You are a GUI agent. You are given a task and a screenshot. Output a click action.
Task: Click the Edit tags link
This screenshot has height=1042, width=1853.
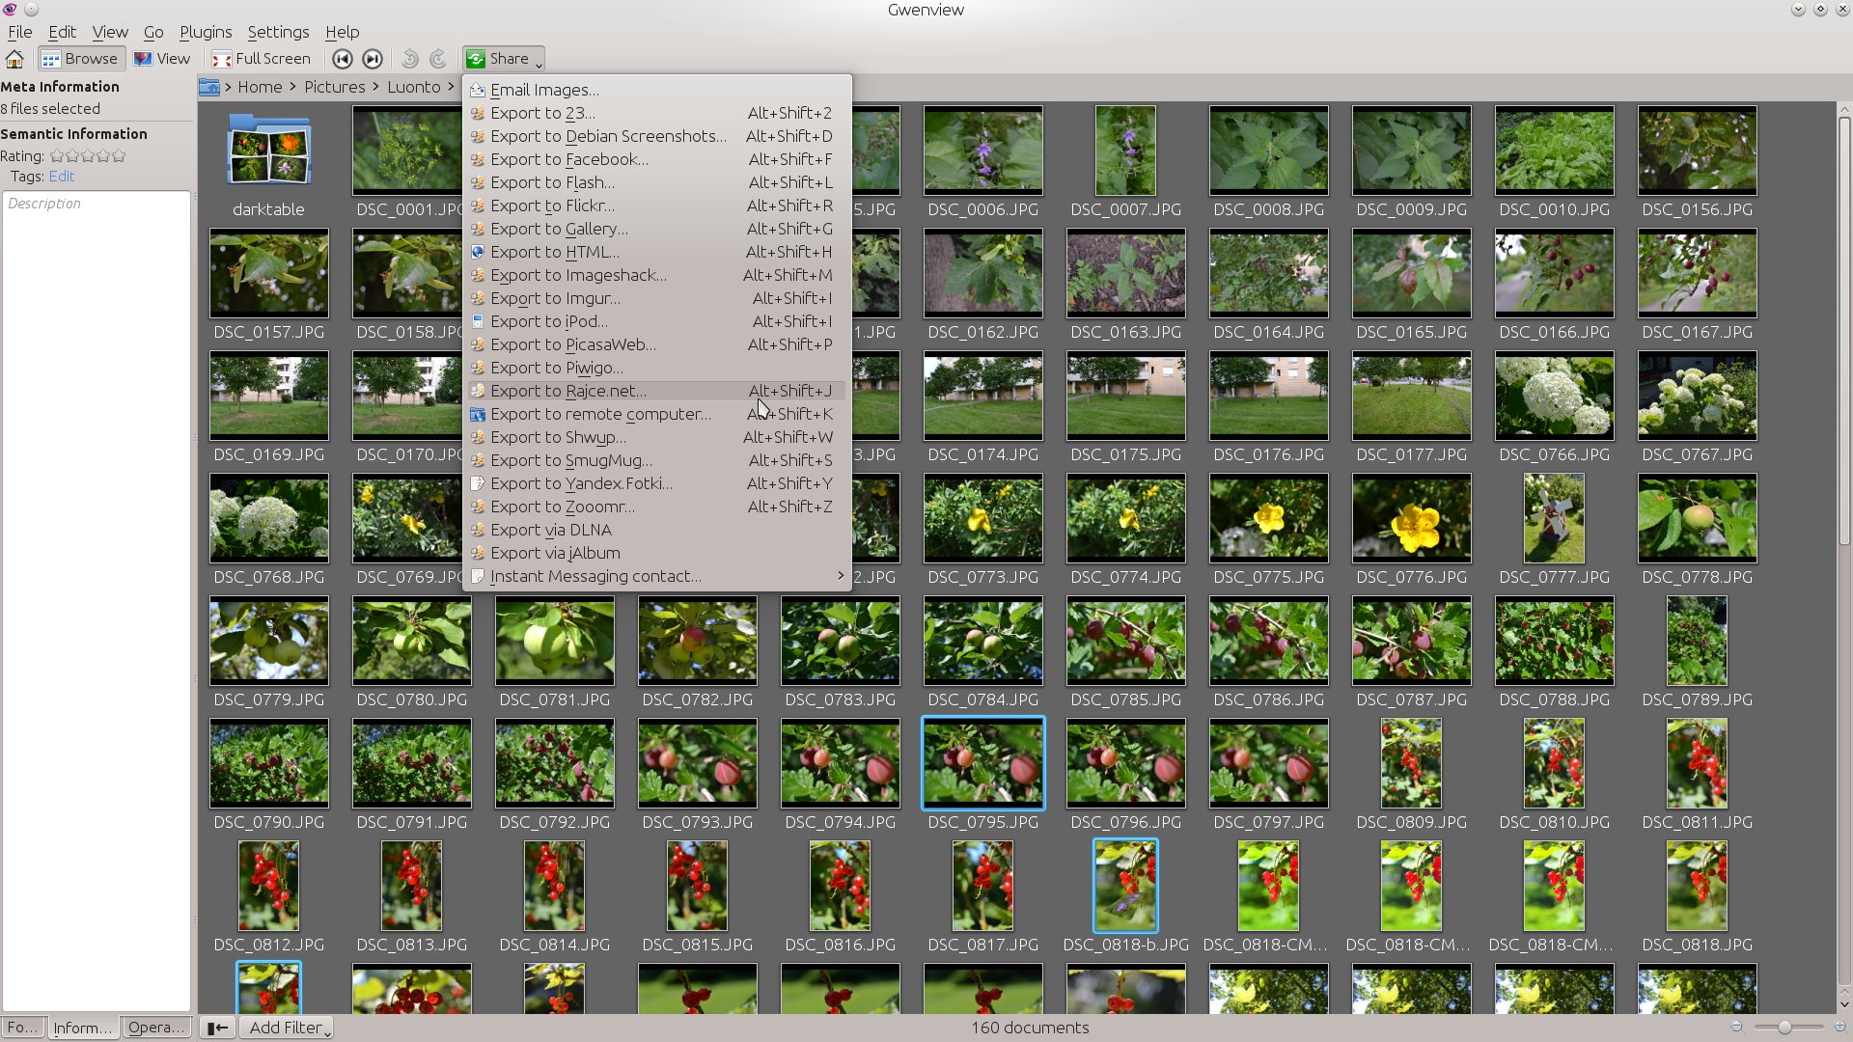pos(62,177)
